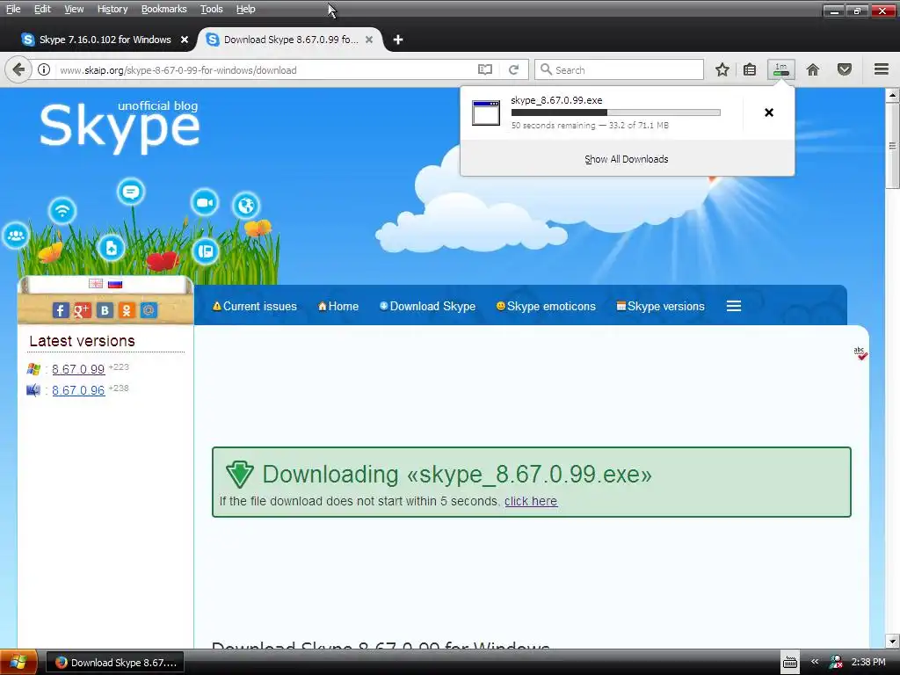900x675 pixels.
Task: Select Download Skype taskbar item
Action: 115,663
